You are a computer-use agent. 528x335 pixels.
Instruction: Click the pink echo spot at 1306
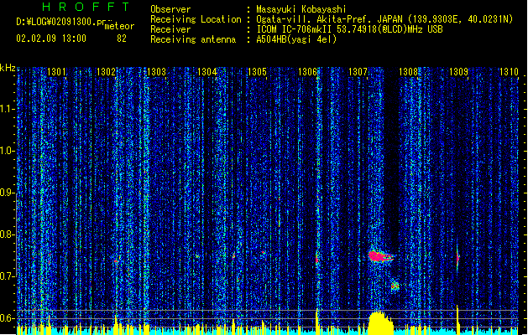316,260
